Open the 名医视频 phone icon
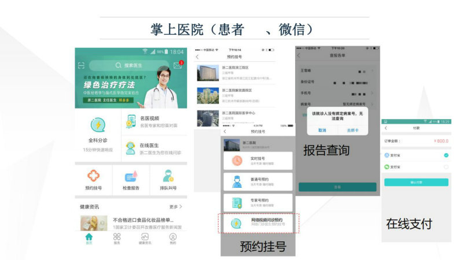The height and width of the screenshot is (260, 463). pos(131,121)
